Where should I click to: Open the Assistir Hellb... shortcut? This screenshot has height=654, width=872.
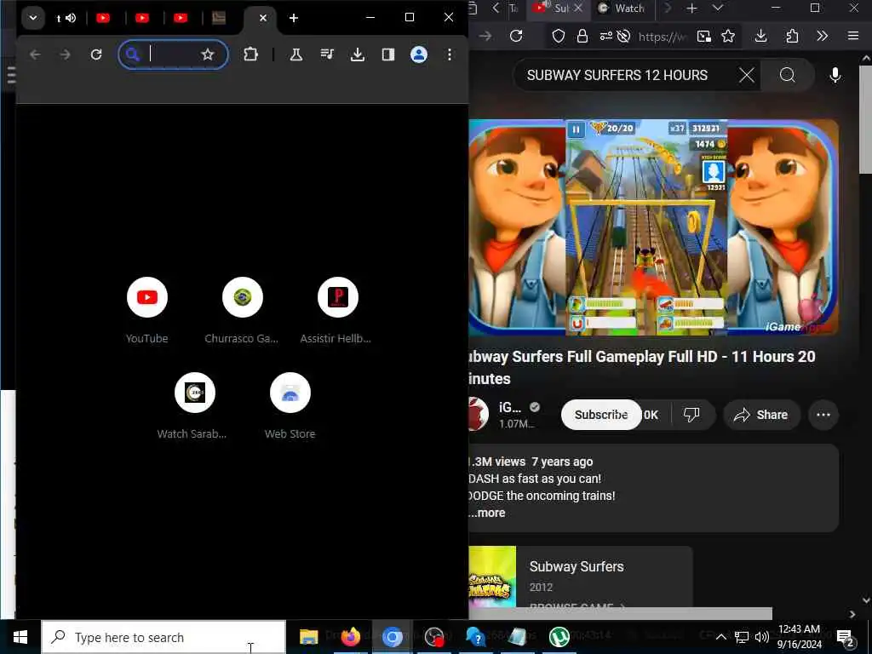[x=337, y=310]
